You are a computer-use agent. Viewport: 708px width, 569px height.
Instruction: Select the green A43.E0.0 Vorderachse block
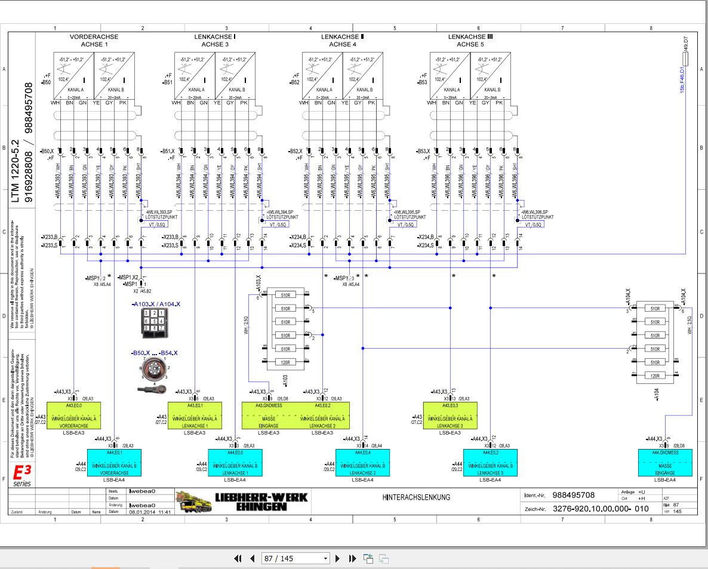pyautogui.click(x=74, y=416)
